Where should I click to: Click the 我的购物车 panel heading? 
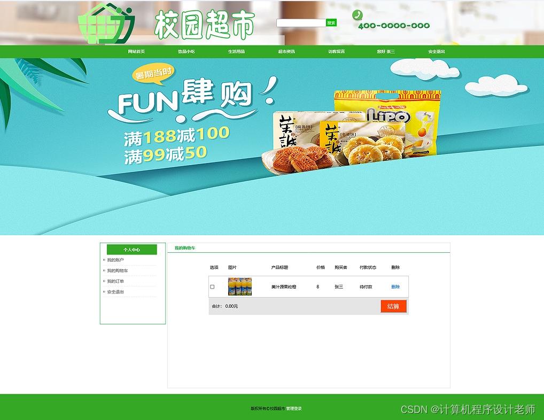(185, 248)
